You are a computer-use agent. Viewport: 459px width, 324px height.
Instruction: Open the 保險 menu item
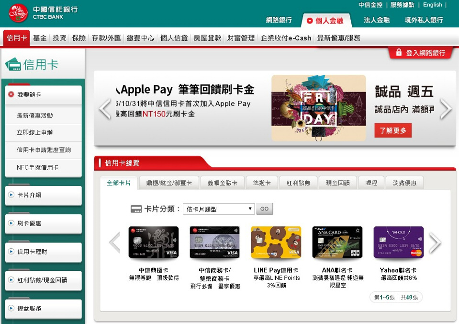click(x=79, y=38)
